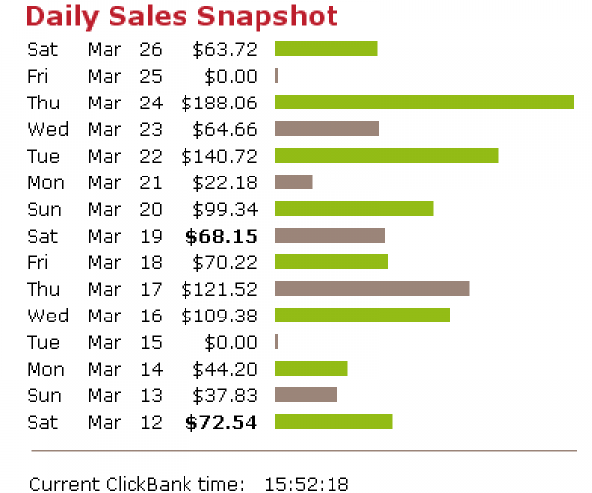592x493 pixels.
Task: Click the Current ClickBank time label
Action: 136,483
